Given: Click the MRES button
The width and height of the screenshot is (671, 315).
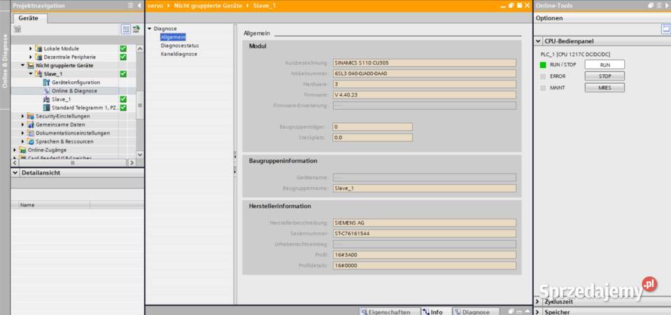Looking at the screenshot, I should (x=605, y=87).
